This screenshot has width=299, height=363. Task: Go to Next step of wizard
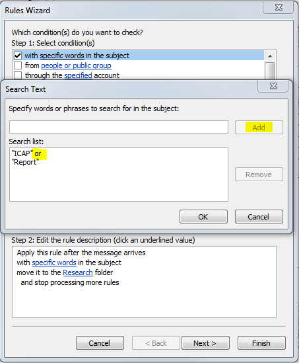pyautogui.click(x=205, y=343)
